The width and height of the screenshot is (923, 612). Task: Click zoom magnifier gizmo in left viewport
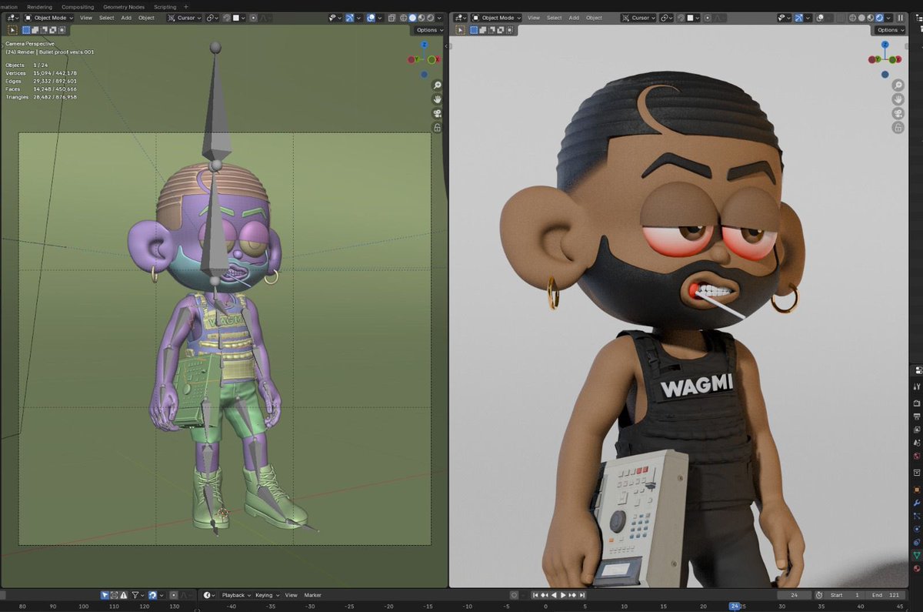437,85
